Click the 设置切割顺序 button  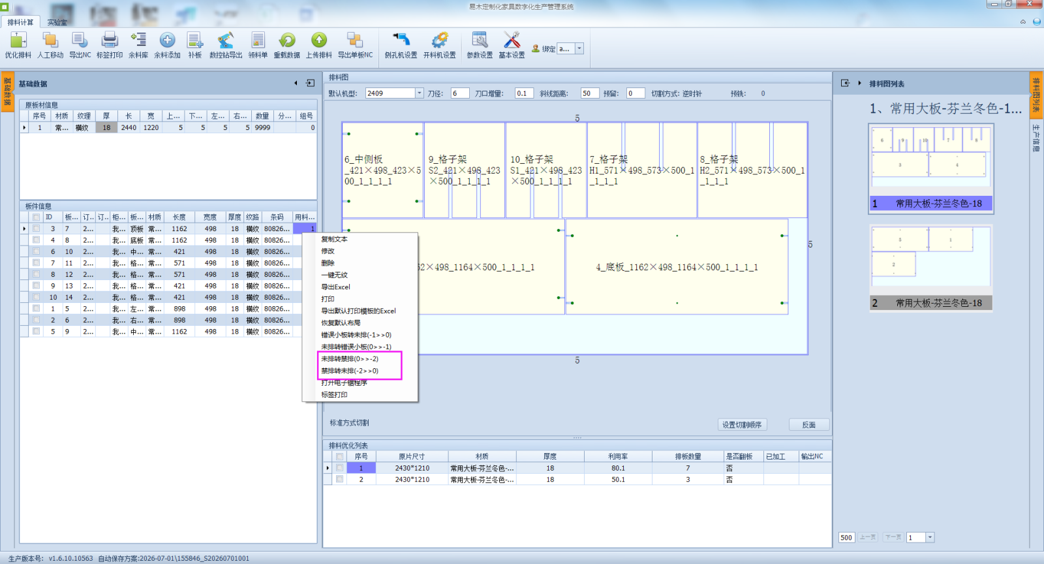tap(742, 425)
